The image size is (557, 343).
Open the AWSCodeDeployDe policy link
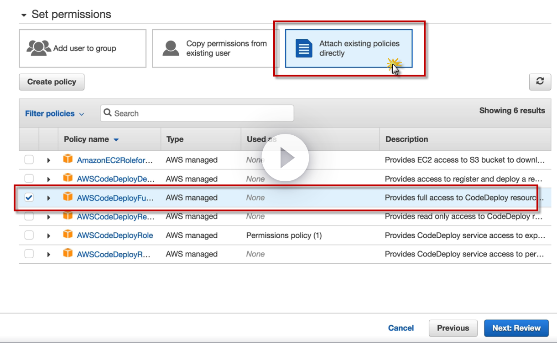(116, 179)
